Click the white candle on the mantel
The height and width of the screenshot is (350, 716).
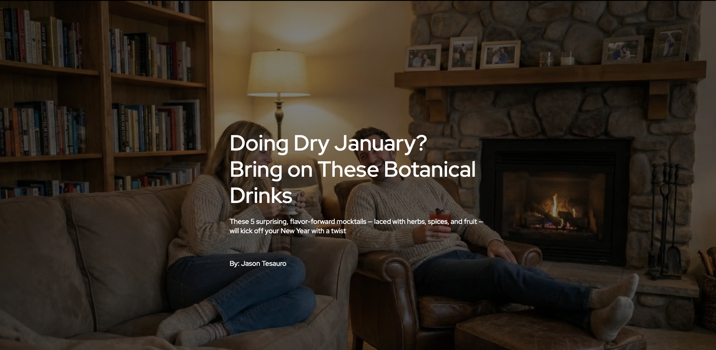pyautogui.click(x=567, y=59)
